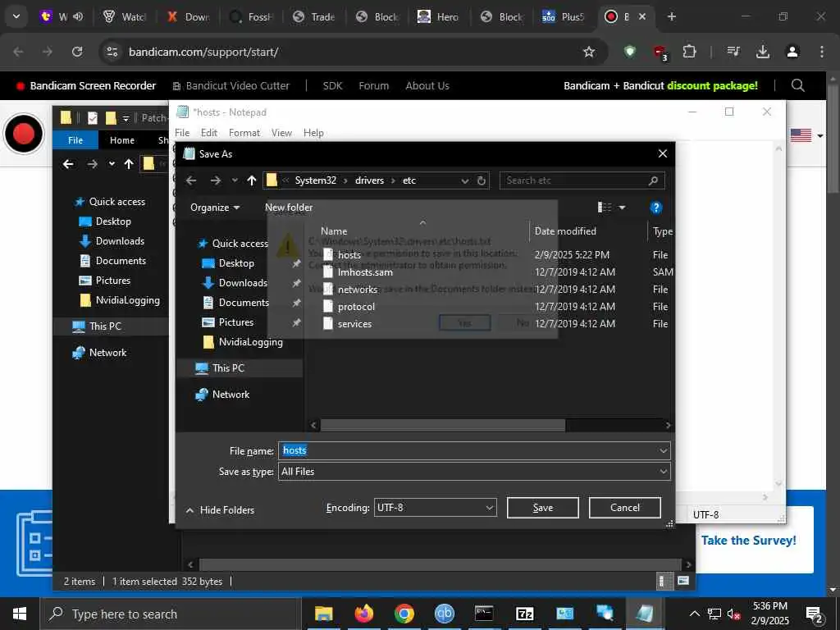Open Chrome downloads icon

click(x=762, y=52)
